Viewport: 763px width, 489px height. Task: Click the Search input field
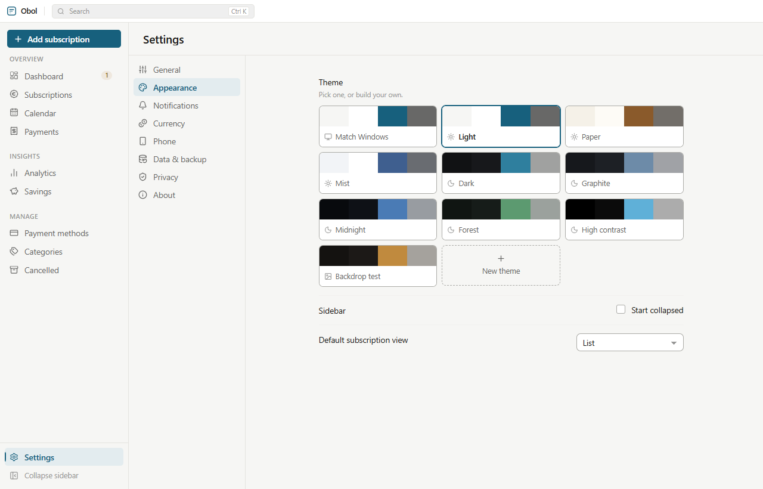coord(153,11)
